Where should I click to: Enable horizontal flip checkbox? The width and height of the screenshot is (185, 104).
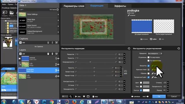pos(148,61)
